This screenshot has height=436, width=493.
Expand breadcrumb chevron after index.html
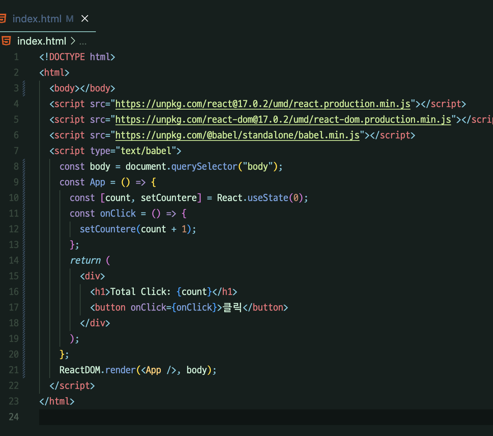tap(73, 41)
